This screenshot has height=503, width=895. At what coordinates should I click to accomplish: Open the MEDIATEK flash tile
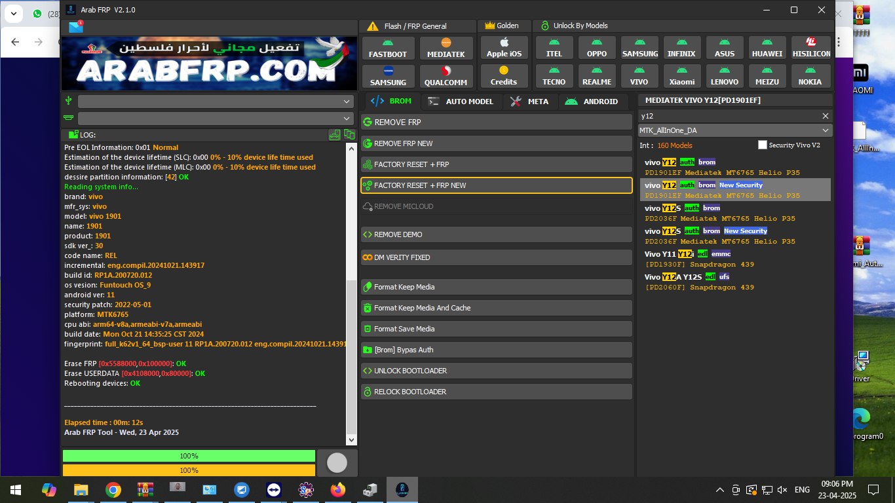(446, 48)
